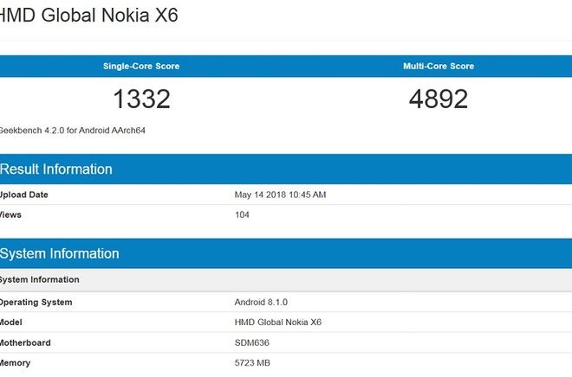Click the HMD Global Nokia X6 page title
This screenshot has width=572, height=377.
88,16
